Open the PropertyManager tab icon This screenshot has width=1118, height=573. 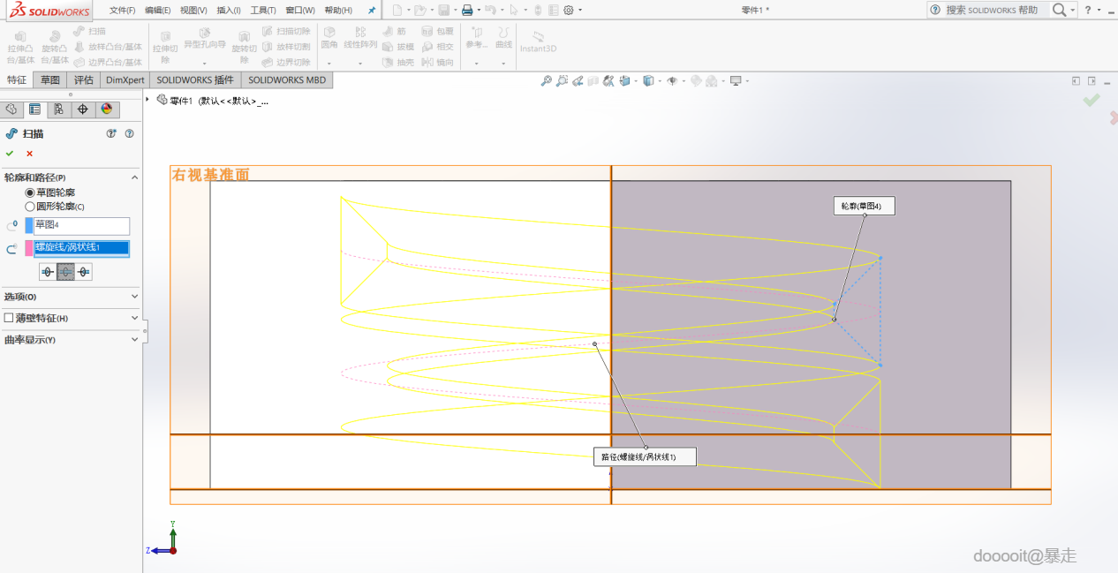click(34, 109)
